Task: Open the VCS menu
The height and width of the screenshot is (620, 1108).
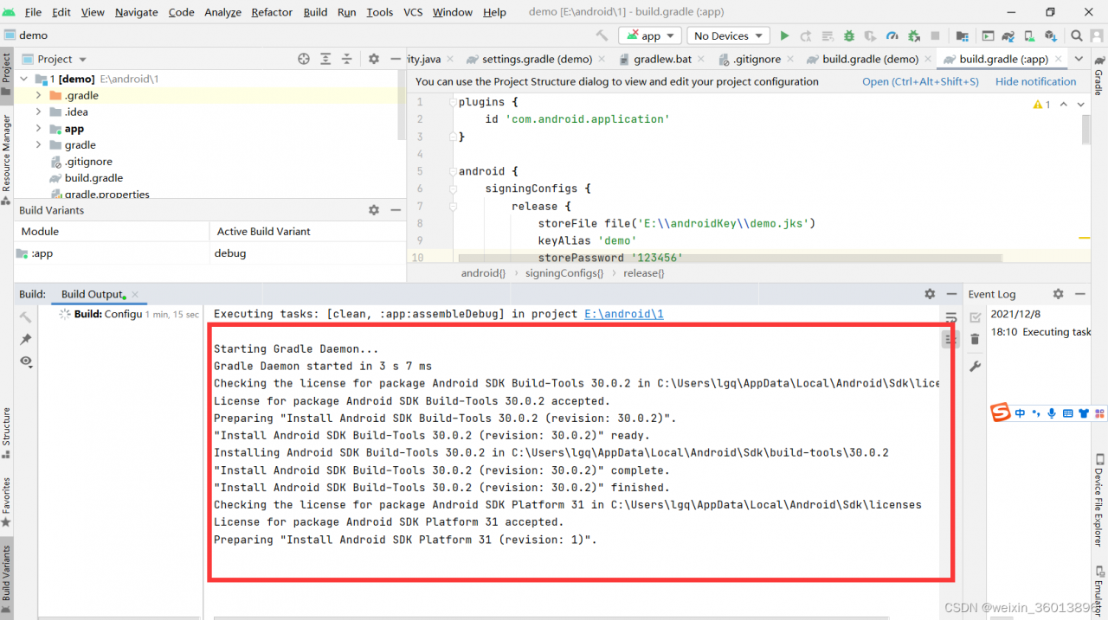Action: [413, 12]
